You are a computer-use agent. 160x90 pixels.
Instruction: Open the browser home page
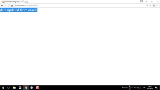coord(12,5)
